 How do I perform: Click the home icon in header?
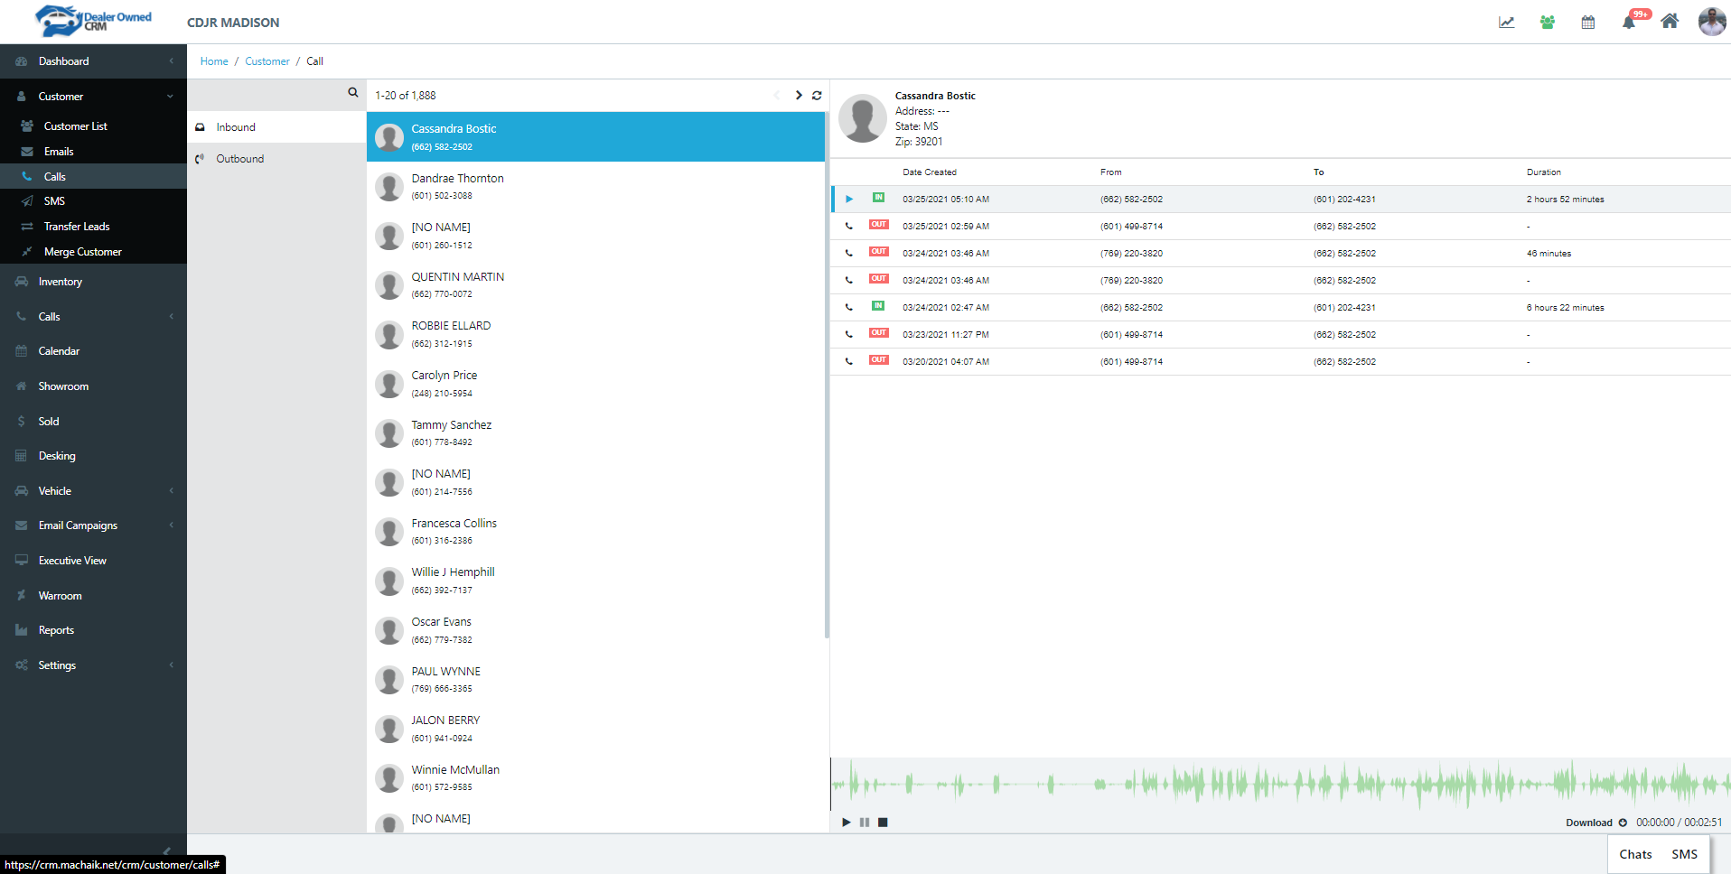point(1669,22)
